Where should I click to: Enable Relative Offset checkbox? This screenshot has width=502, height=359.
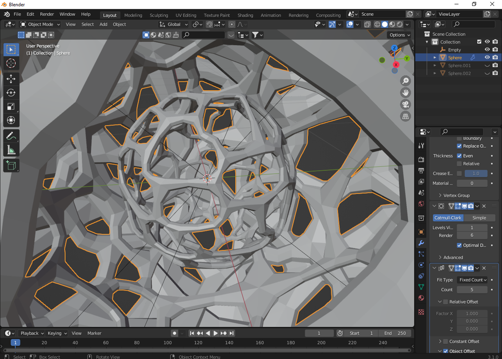(445, 302)
